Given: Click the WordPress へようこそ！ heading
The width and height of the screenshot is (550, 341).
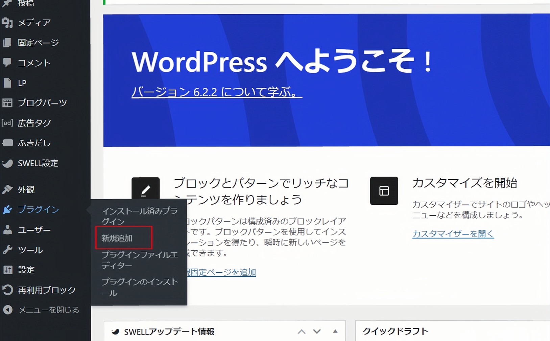Looking at the screenshot, I should (282, 61).
